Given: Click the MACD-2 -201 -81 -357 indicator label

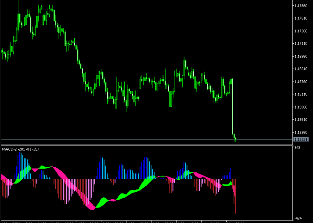Looking at the screenshot, I should 20,149.
